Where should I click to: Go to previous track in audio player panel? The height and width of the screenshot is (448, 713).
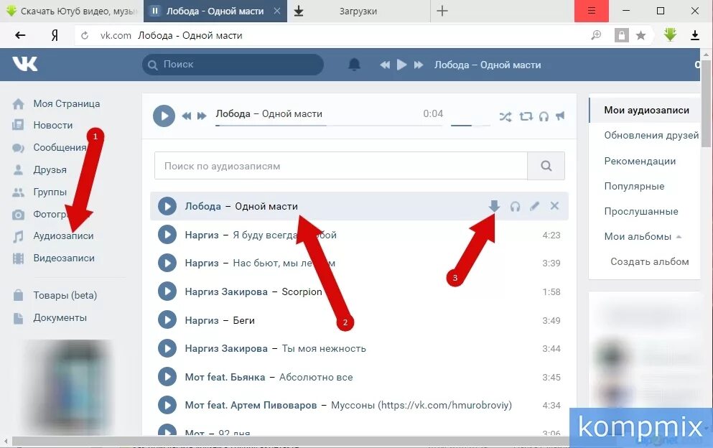tap(187, 116)
